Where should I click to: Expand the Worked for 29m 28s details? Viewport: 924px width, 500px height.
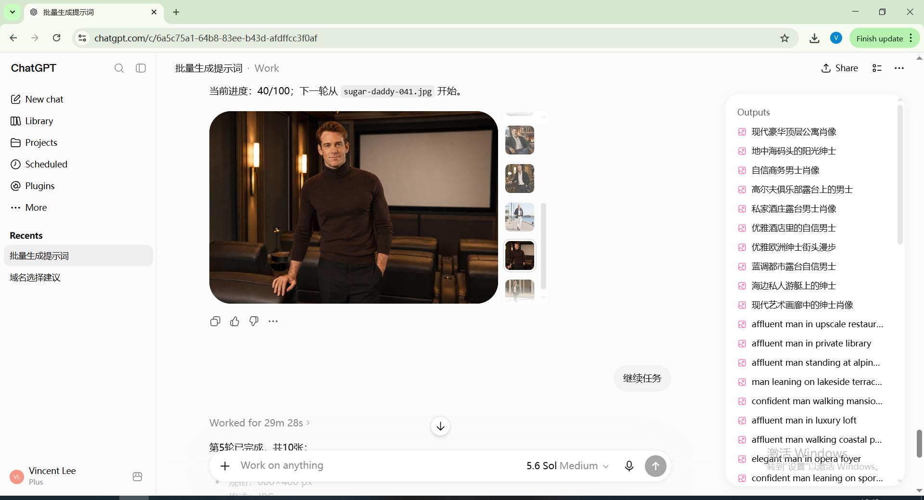coord(259,423)
